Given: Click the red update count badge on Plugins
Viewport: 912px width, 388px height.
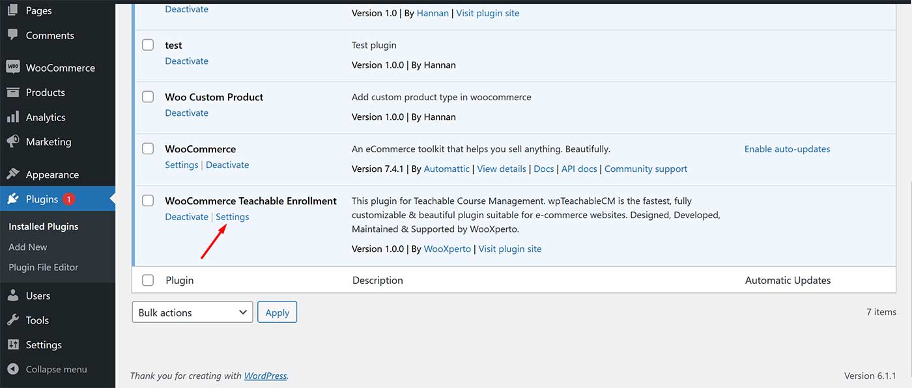Looking at the screenshot, I should (x=69, y=199).
